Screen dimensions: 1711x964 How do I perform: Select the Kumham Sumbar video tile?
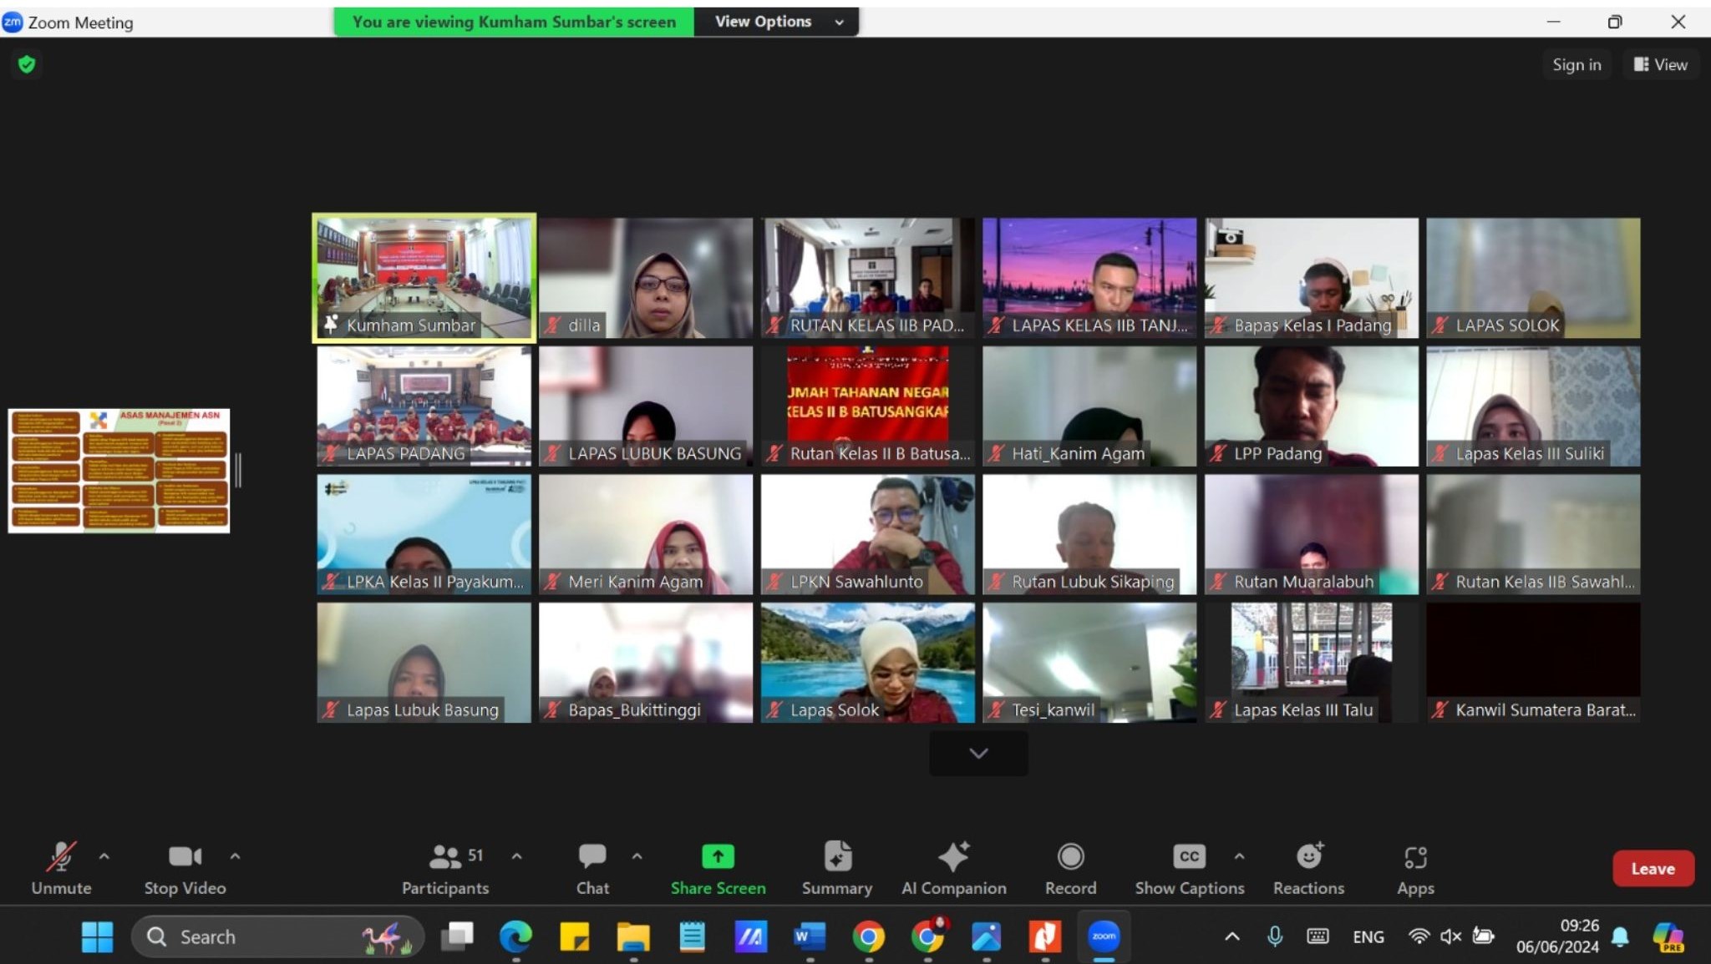pos(424,278)
